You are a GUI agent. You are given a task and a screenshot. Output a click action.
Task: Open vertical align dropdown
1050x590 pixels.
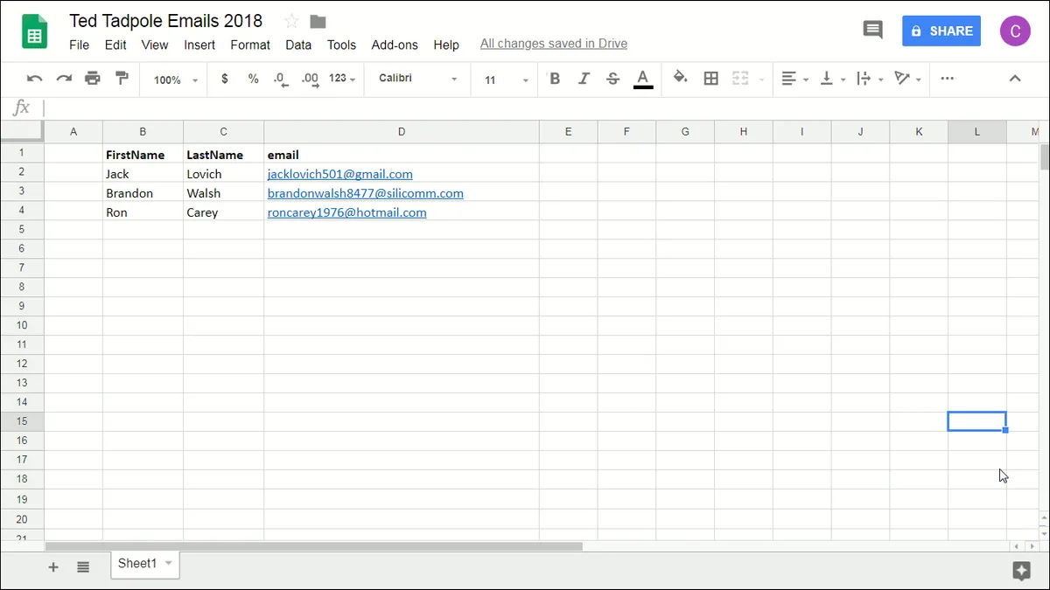click(x=832, y=79)
